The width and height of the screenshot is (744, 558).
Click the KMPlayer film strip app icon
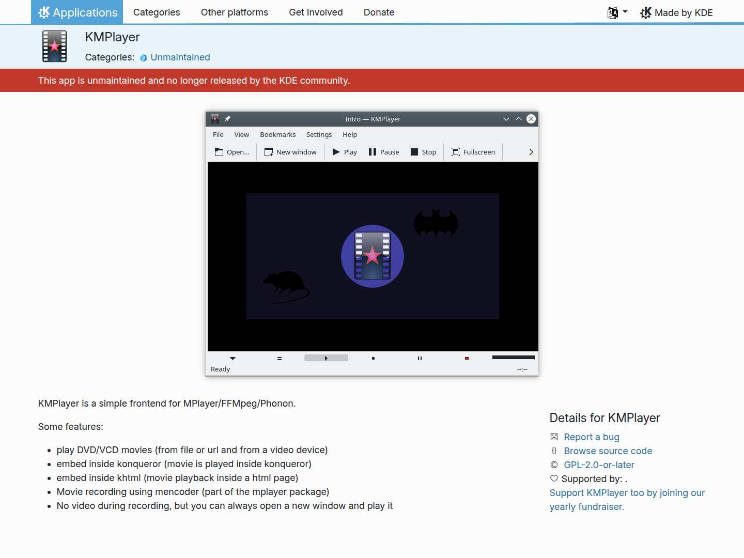coord(55,47)
